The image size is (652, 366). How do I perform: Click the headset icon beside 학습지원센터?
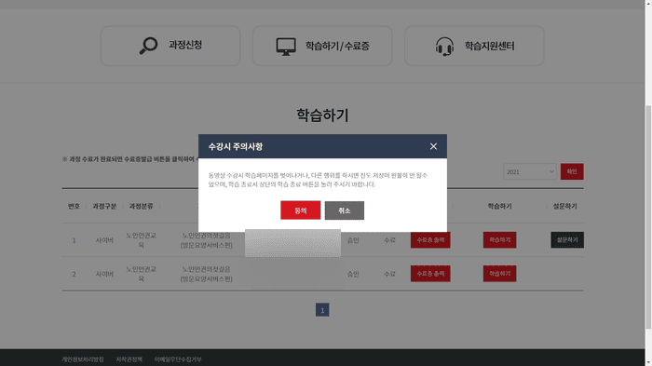(444, 47)
